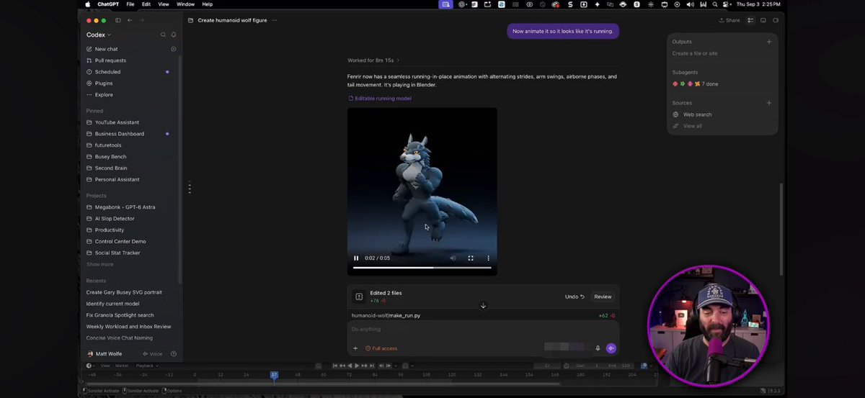Open the macOS File menu
Image resolution: width=865 pixels, height=398 pixels.
point(130,4)
